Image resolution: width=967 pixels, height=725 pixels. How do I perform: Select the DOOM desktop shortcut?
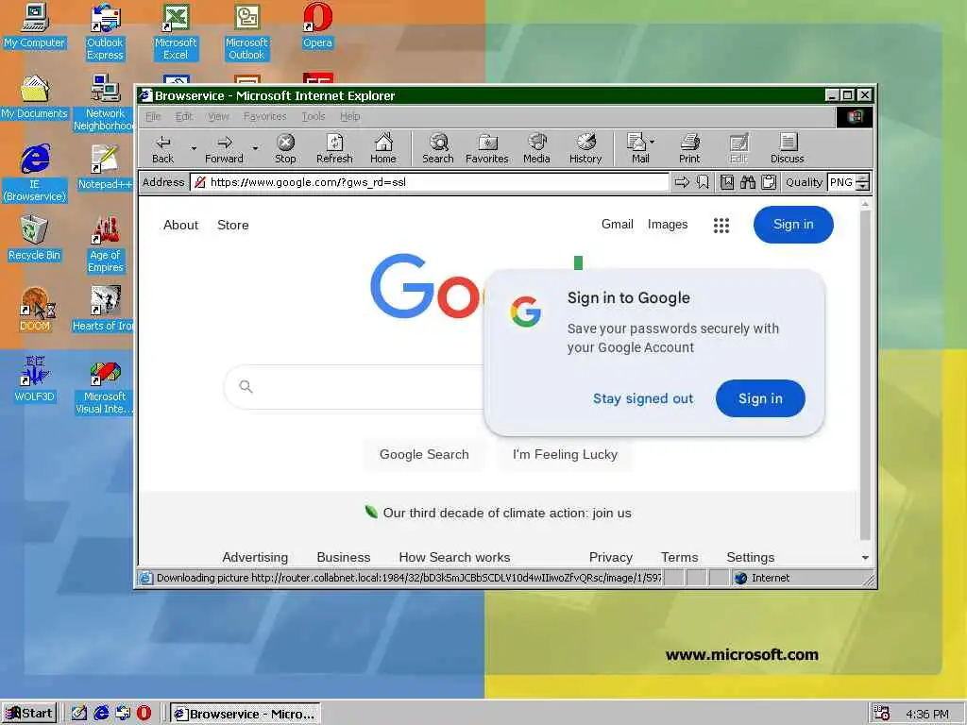point(34,310)
